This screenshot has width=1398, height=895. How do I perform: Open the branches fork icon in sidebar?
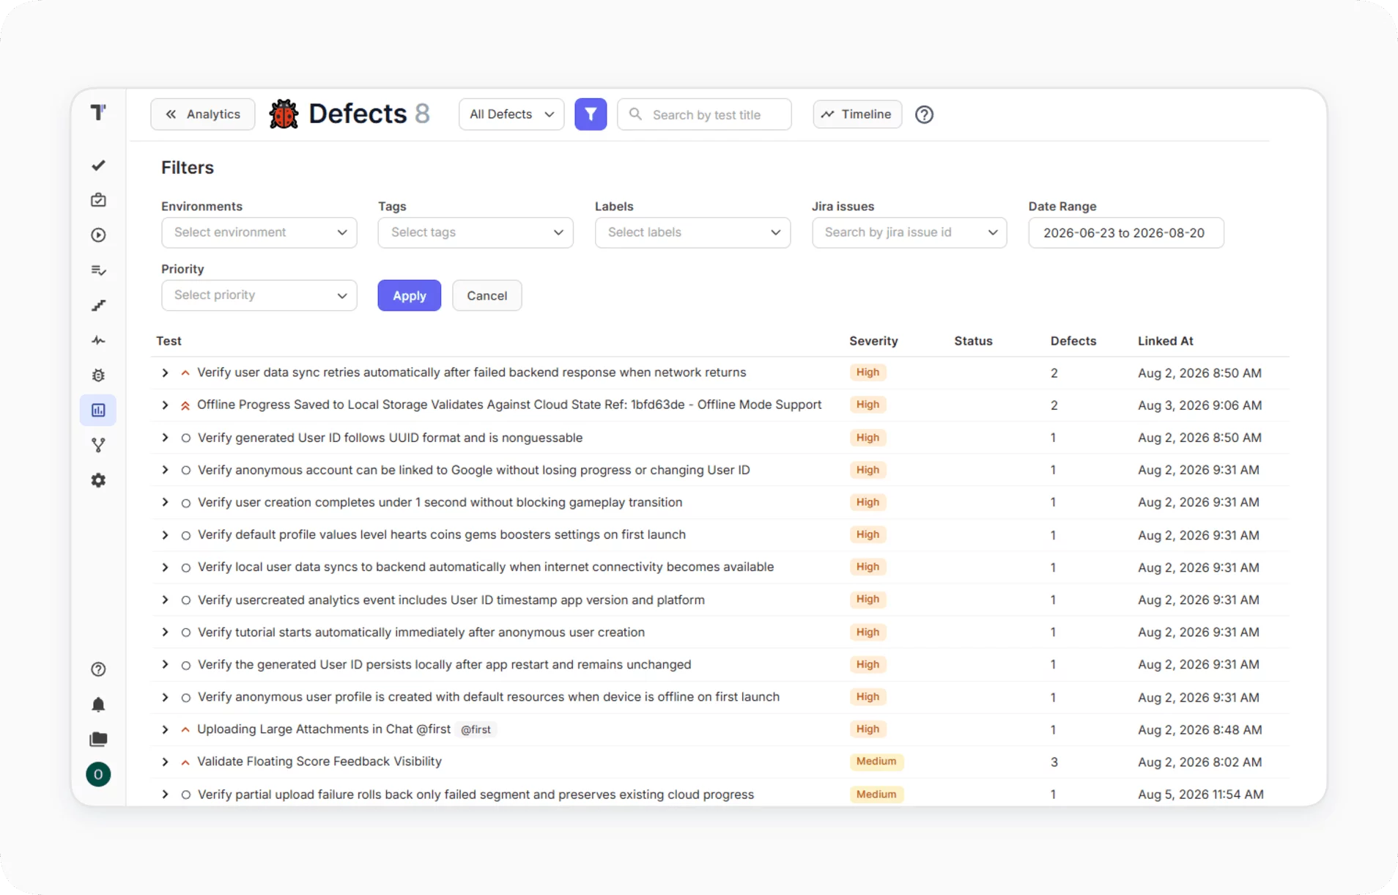[x=98, y=445]
